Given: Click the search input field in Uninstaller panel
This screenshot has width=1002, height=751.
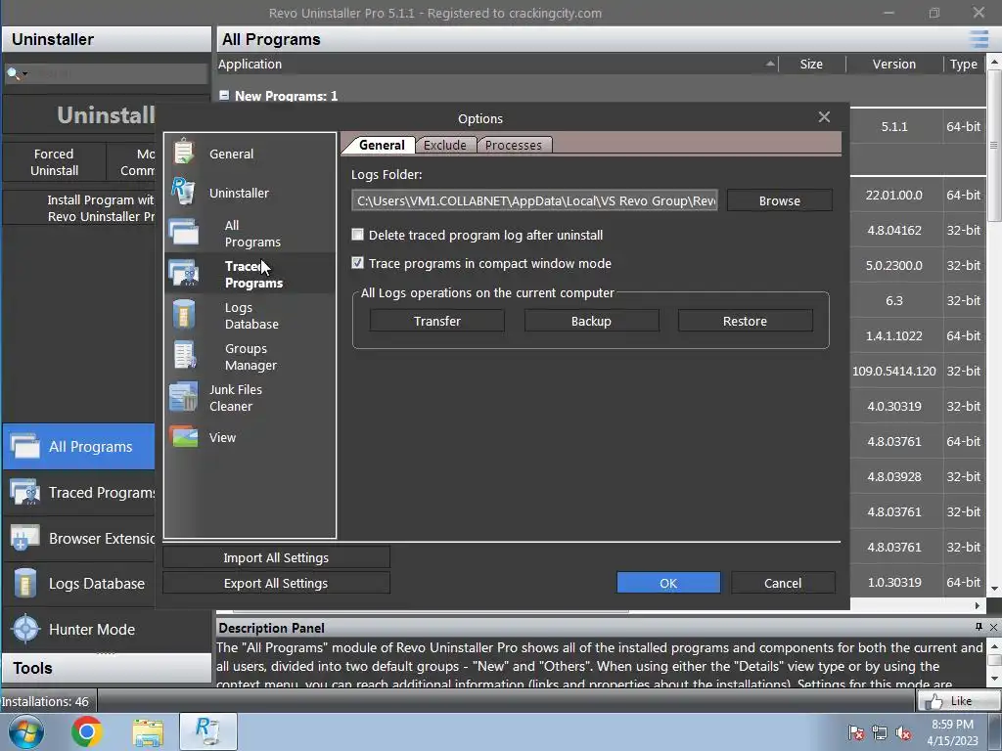Looking at the screenshot, I should tap(118, 74).
